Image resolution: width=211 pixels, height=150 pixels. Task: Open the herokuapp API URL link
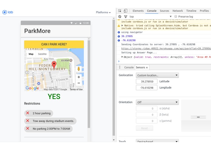coord(166,48)
